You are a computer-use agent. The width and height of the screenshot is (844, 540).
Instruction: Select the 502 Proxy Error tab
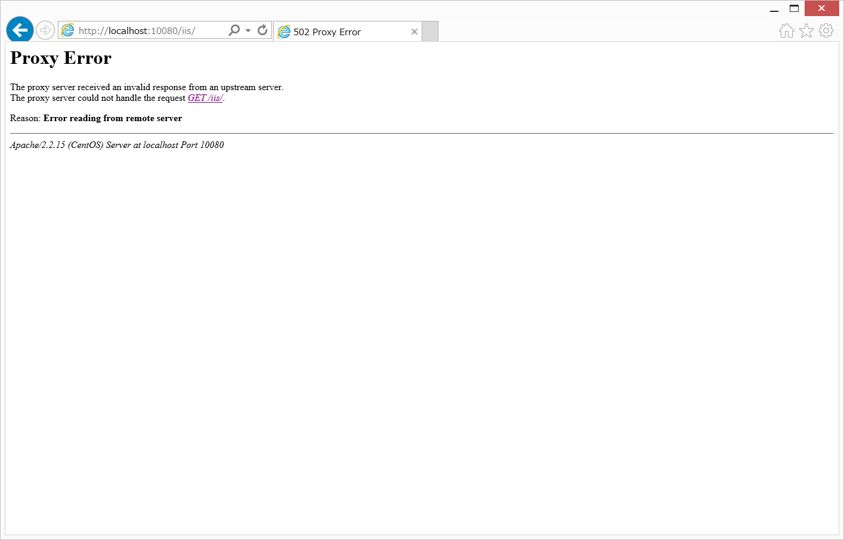(x=334, y=32)
